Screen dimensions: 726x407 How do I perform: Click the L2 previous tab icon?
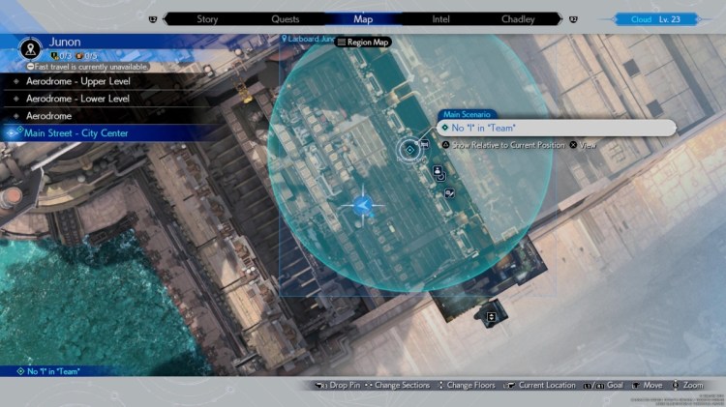point(152,18)
